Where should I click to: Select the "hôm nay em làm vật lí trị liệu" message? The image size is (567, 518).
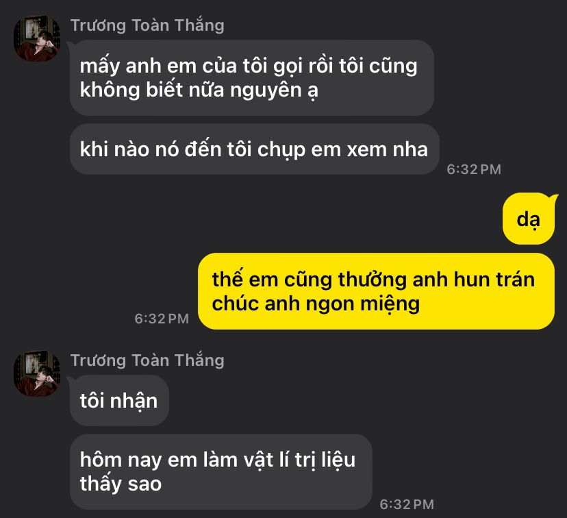tap(221, 471)
